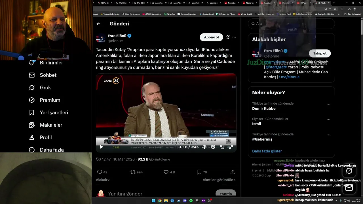
Task: Bookmark this page with the star icon
Action: point(335,9)
